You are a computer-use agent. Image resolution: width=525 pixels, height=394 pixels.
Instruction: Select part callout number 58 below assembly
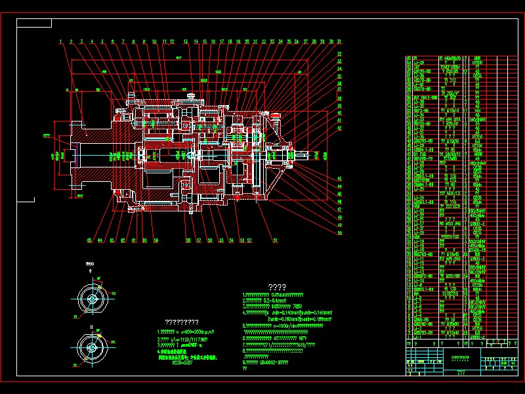188,240
